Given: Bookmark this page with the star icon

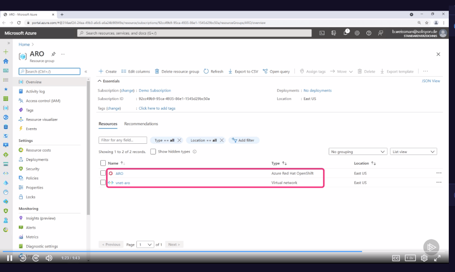Looking at the screenshot, I should coord(427,23).
